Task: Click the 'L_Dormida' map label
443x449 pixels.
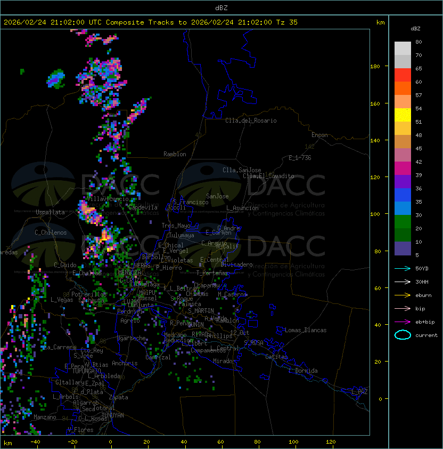Action: (303, 371)
